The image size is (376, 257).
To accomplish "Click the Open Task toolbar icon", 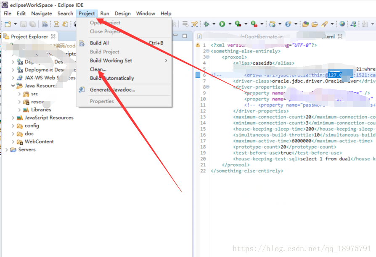I will (315, 24).
